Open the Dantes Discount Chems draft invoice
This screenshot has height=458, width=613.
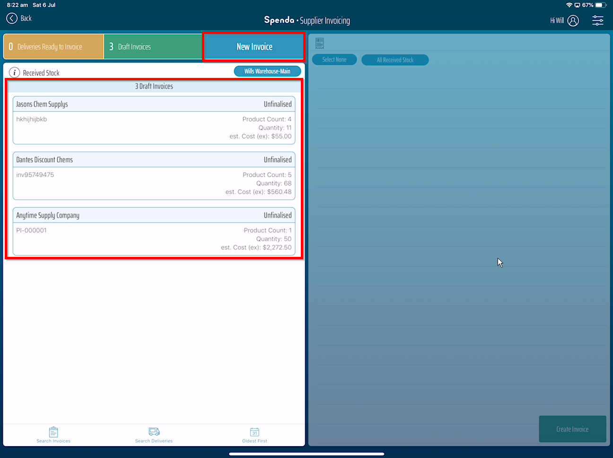tap(154, 176)
